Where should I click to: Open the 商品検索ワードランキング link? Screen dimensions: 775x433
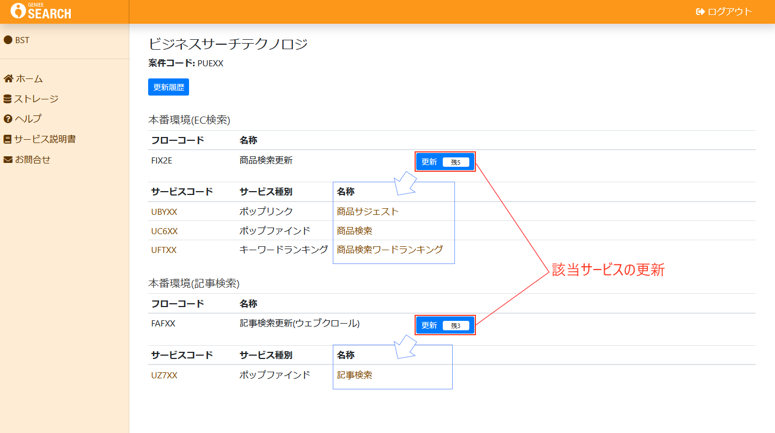tap(390, 250)
